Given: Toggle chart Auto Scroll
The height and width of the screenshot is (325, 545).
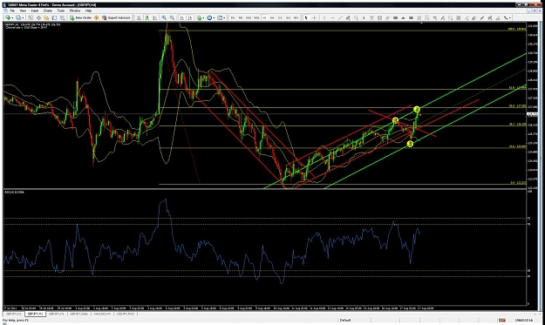Looking at the screenshot, I should tap(181, 17).
